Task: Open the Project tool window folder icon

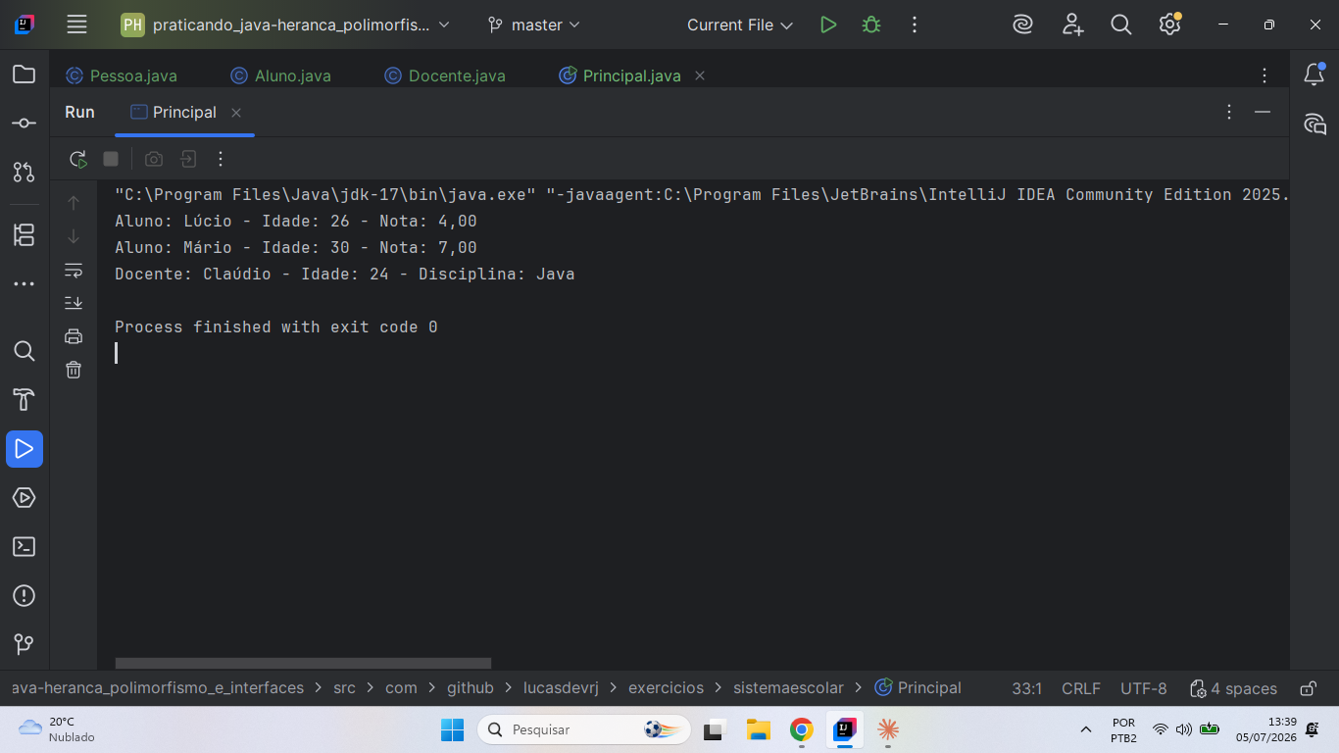Action: click(x=25, y=75)
